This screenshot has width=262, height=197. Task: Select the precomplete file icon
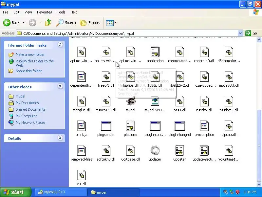204,126
